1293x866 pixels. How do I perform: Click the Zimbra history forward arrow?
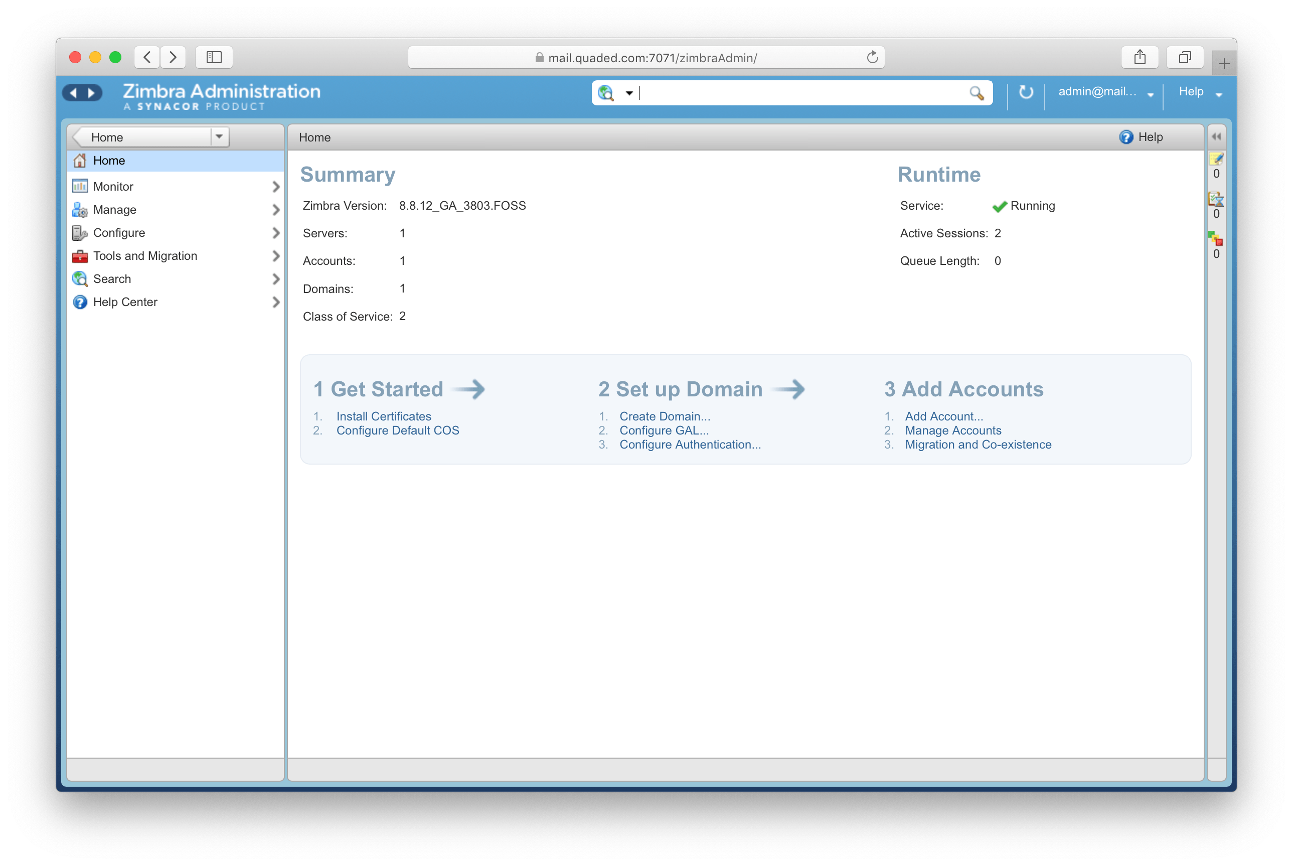pos(92,93)
